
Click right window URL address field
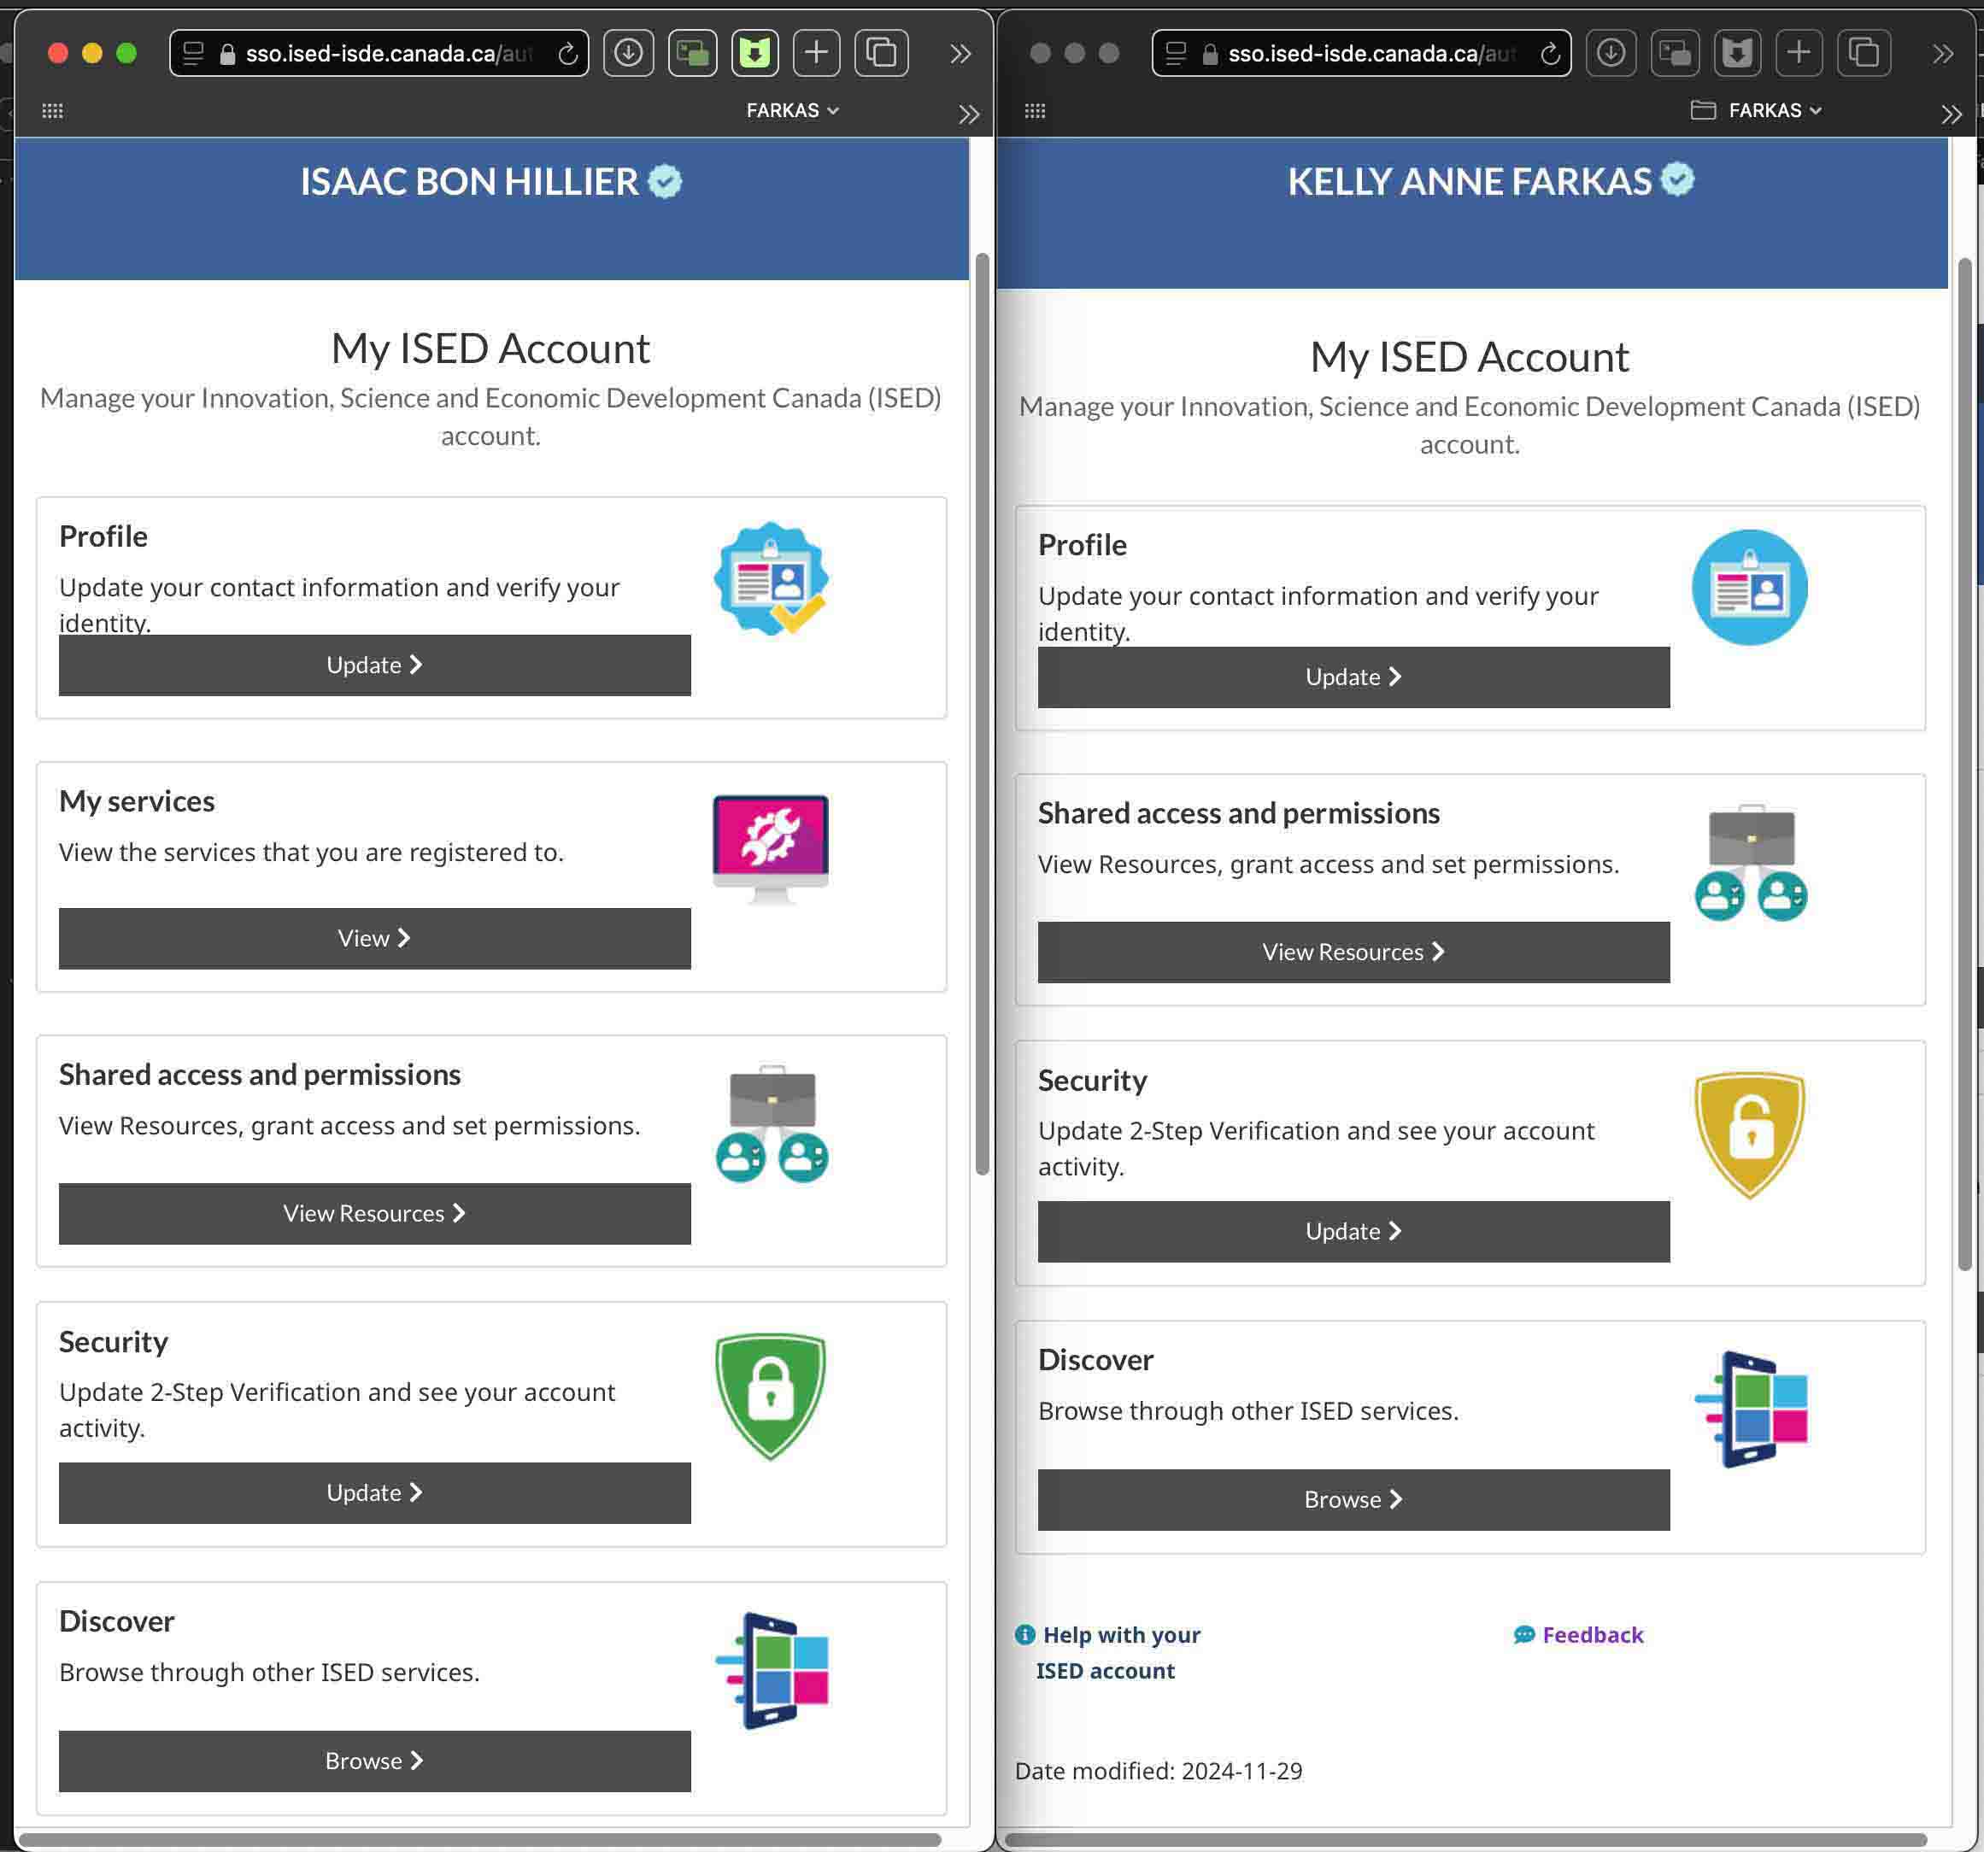pyautogui.click(x=1361, y=54)
